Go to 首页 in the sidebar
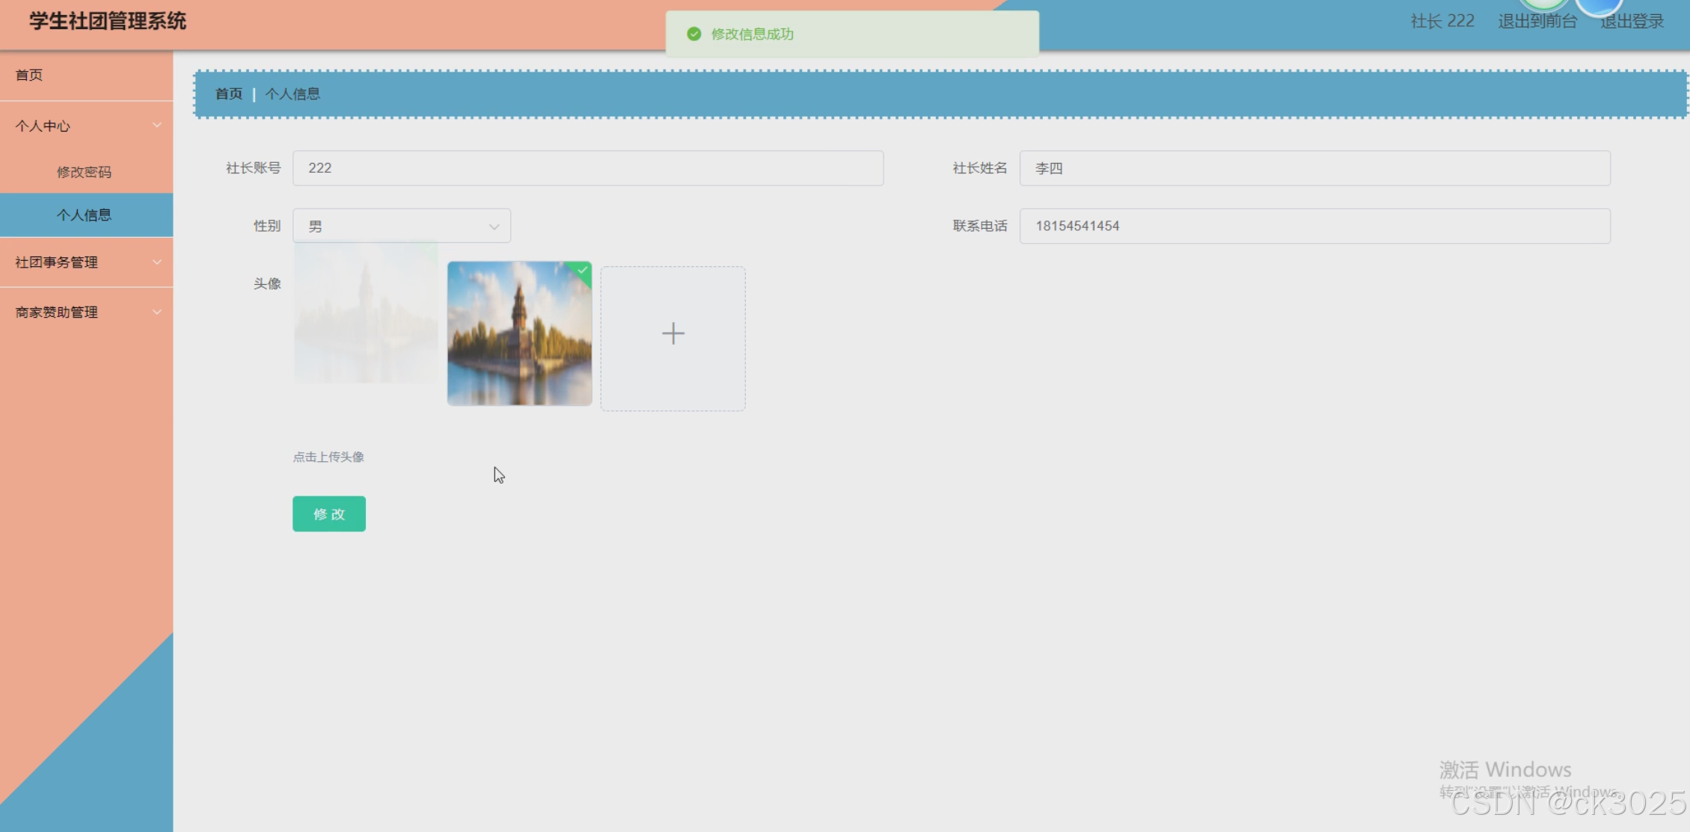1690x832 pixels. pos(29,75)
